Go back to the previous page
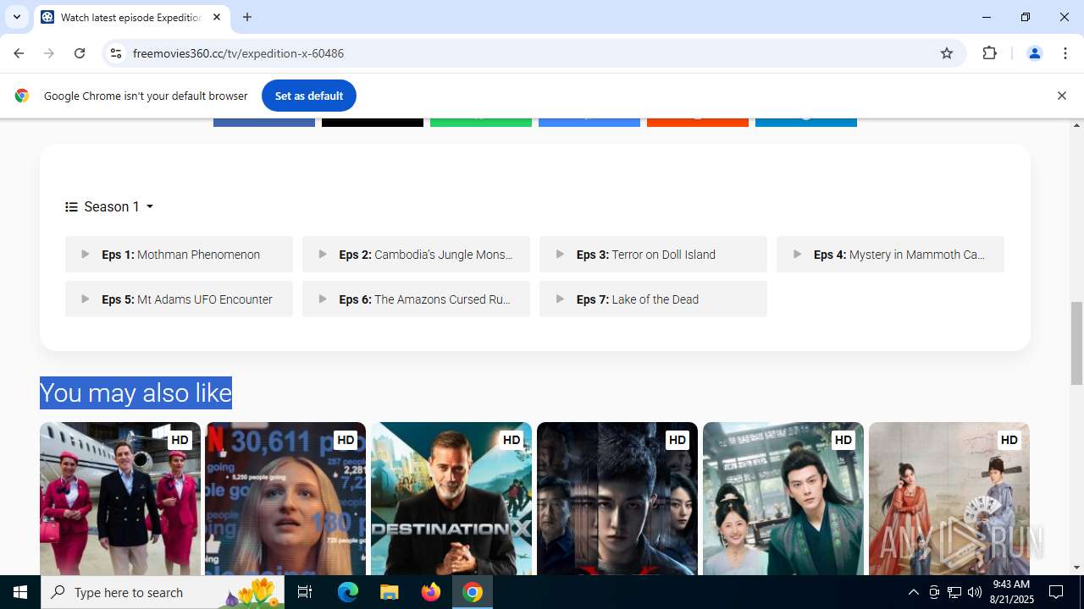 tap(19, 53)
